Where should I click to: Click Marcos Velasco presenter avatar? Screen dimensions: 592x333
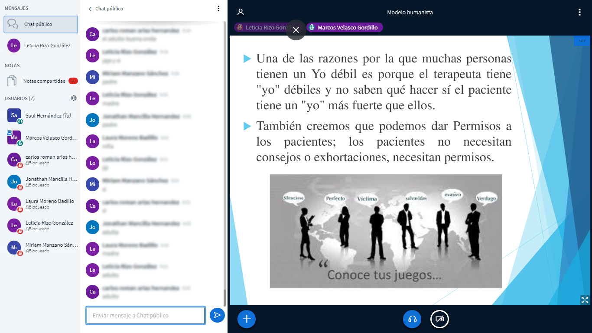pyautogui.click(x=14, y=137)
